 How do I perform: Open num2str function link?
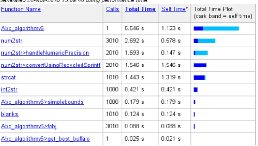click(x=12, y=41)
